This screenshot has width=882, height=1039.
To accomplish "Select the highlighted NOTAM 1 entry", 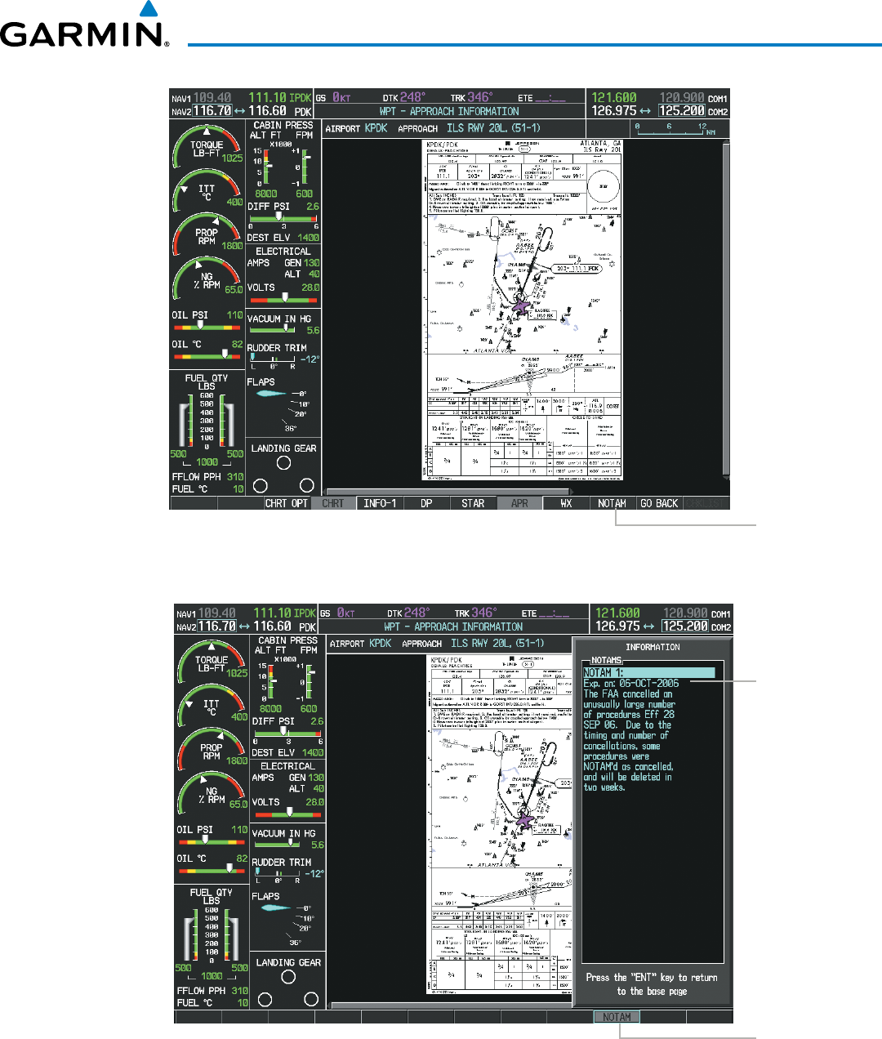I will click(649, 672).
